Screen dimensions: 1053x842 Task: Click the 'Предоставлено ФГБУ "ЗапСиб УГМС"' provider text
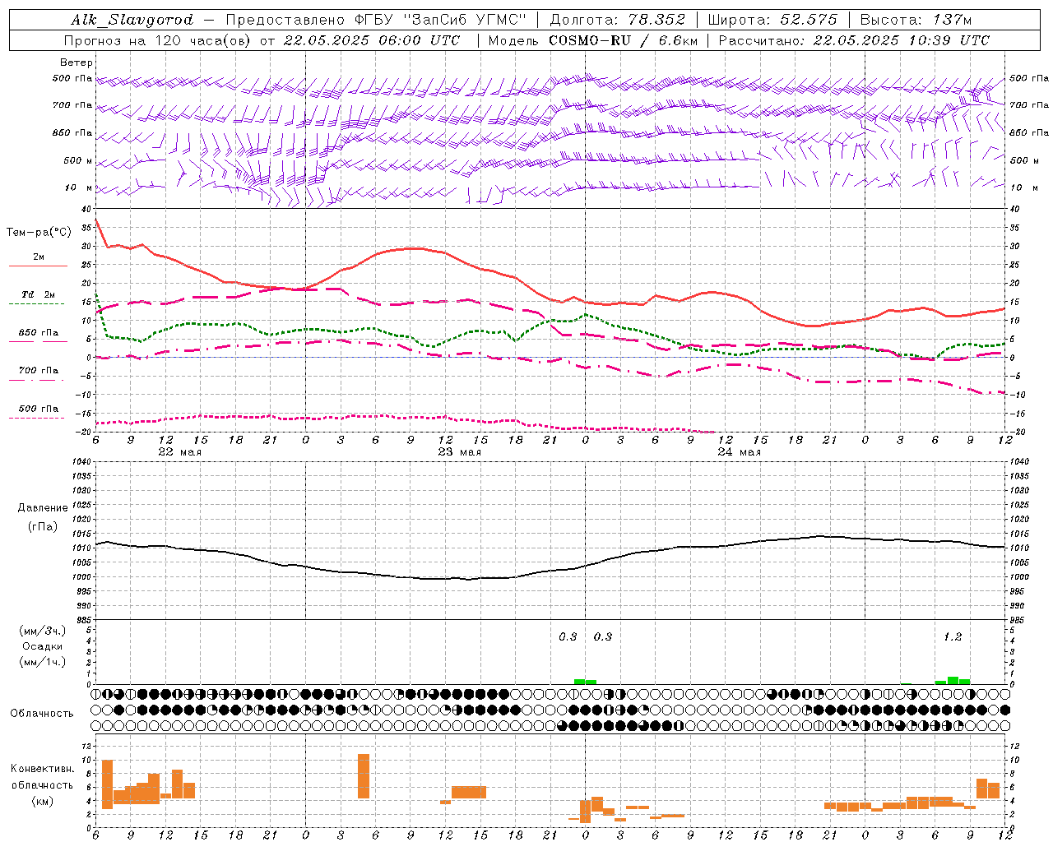[x=376, y=20]
